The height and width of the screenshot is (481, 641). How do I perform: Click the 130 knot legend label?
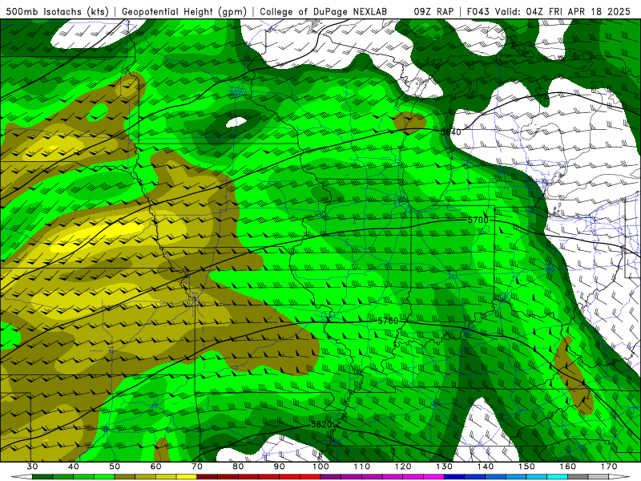(444, 467)
